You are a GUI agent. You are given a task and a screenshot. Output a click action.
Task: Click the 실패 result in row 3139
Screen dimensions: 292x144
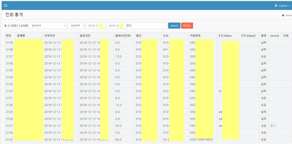point(264,43)
